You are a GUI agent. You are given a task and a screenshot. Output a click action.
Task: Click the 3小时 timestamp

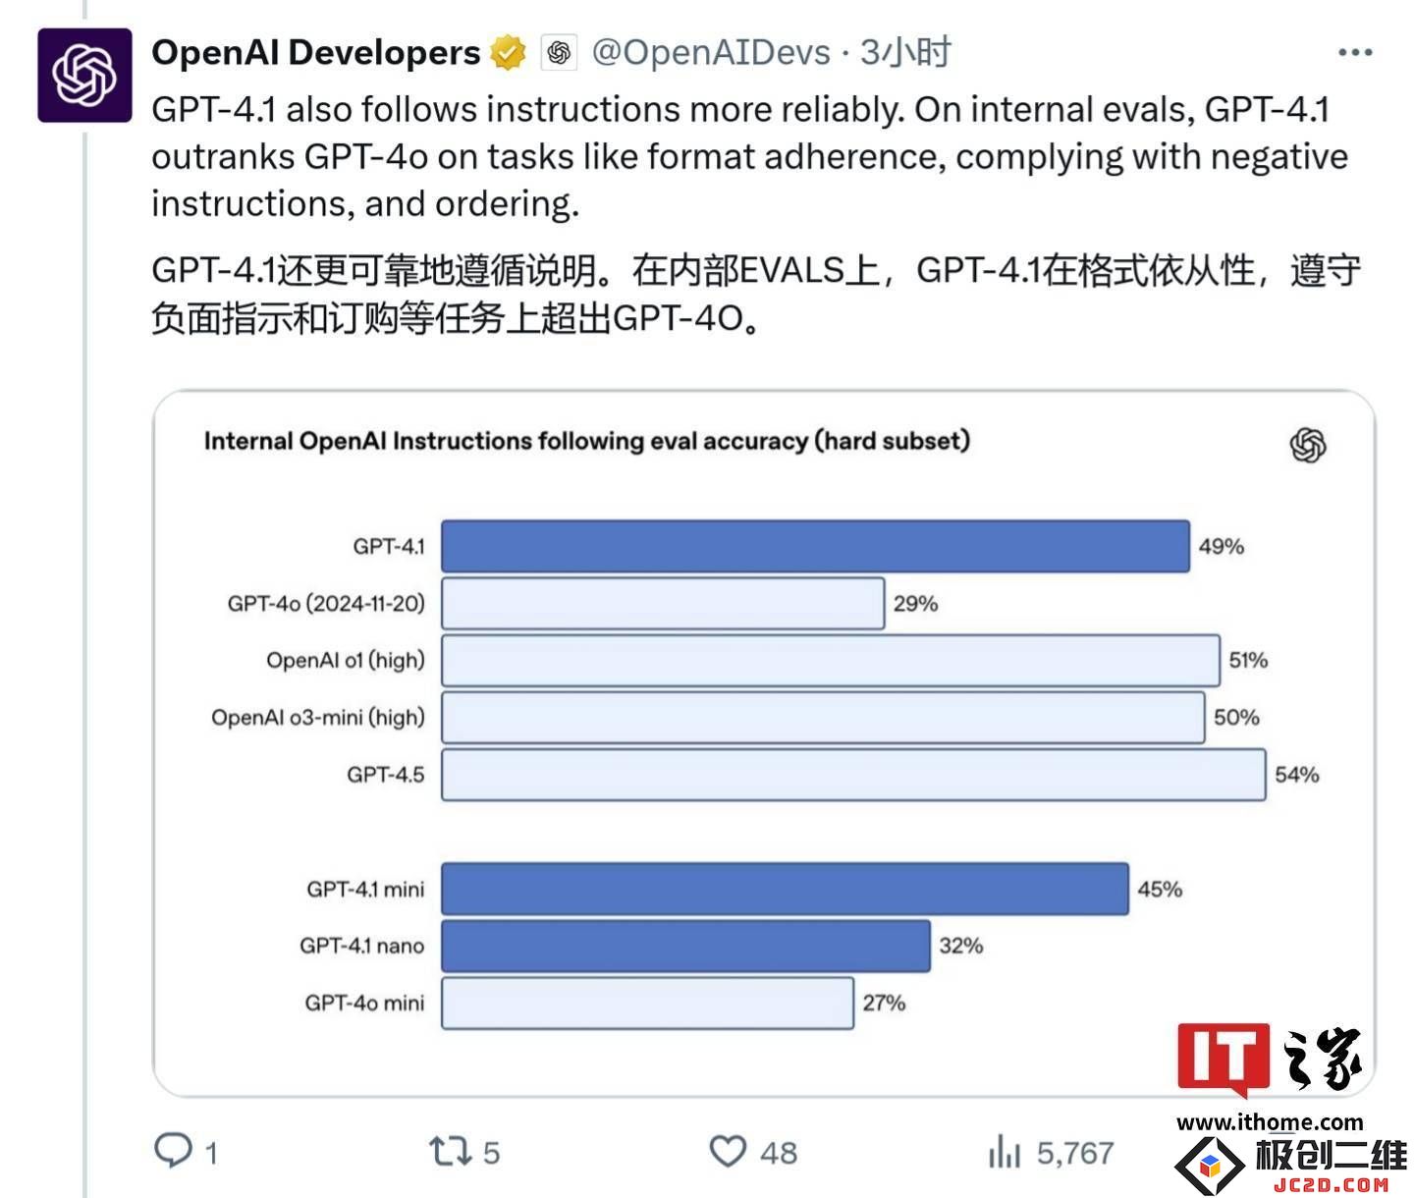click(x=905, y=52)
